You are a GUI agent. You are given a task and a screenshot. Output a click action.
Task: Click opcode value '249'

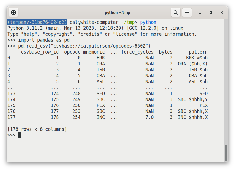point(76,99)
